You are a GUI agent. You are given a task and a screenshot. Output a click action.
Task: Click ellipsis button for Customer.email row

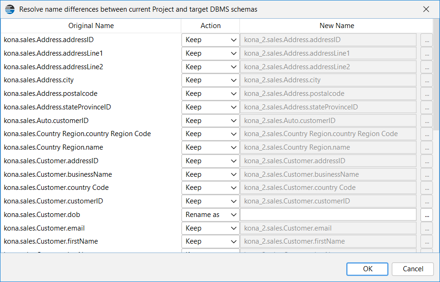point(426,228)
